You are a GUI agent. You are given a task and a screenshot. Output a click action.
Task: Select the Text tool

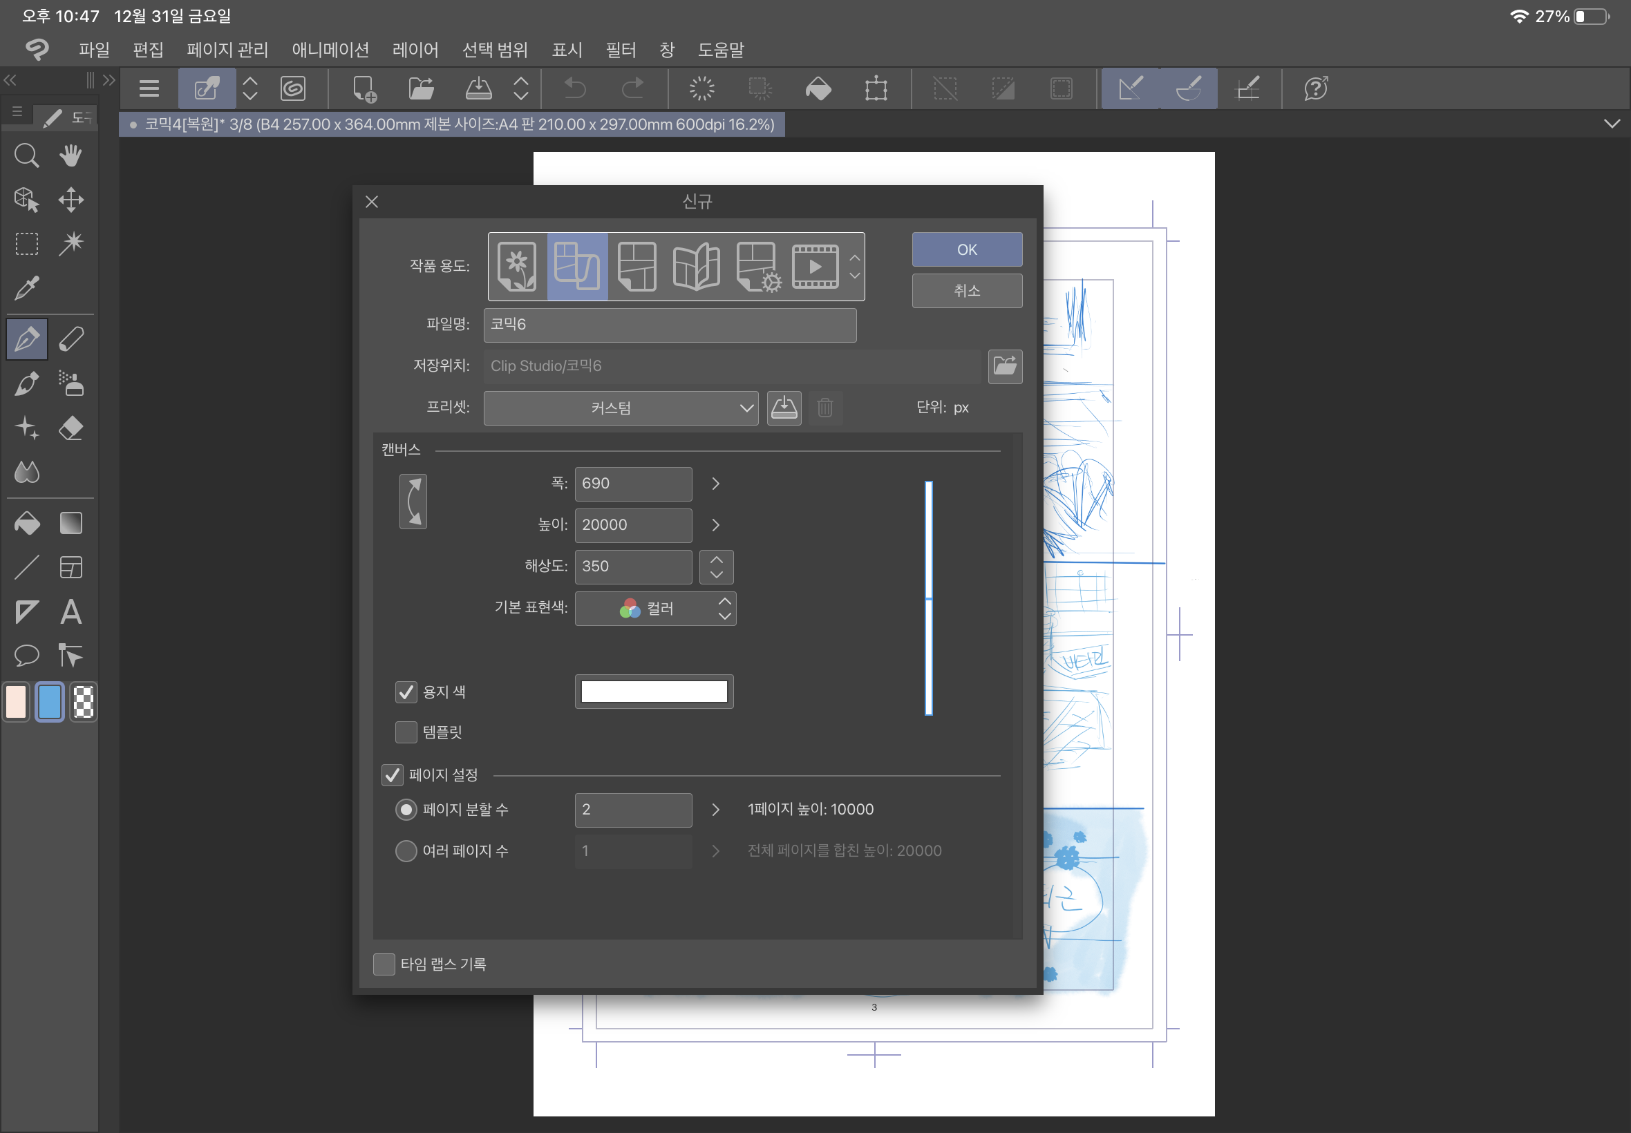[x=71, y=612]
